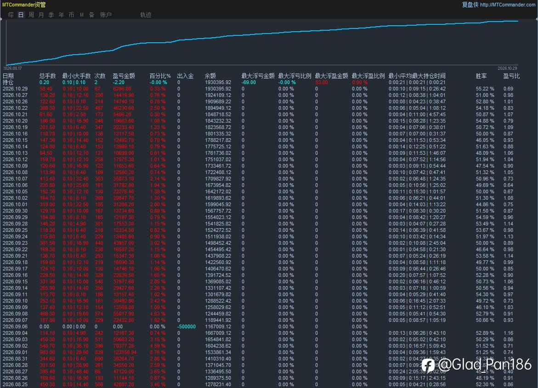Click the 最大浮盈比例 column header
The width and height of the screenshot is (538, 388).
pyautogui.click(x=368, y=76)
